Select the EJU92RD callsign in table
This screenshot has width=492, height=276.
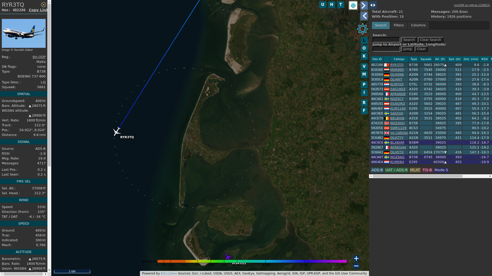pos(397,104)
